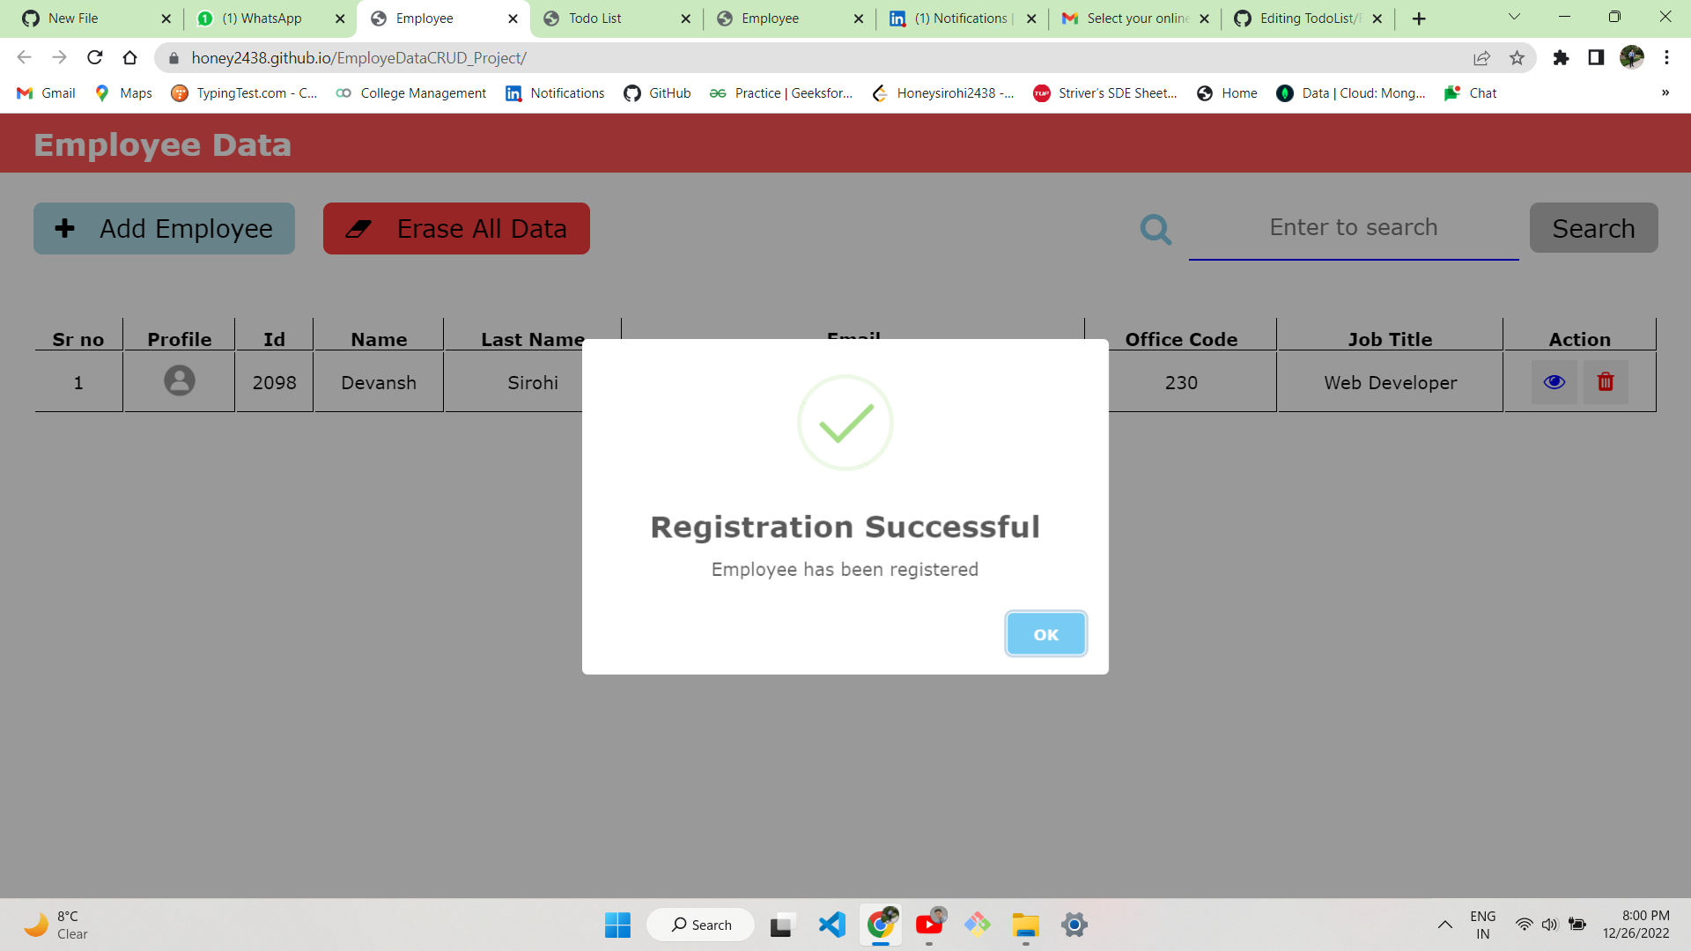Open the GitHub bookmark
The image size is (1691, 951).
[657, 93]
